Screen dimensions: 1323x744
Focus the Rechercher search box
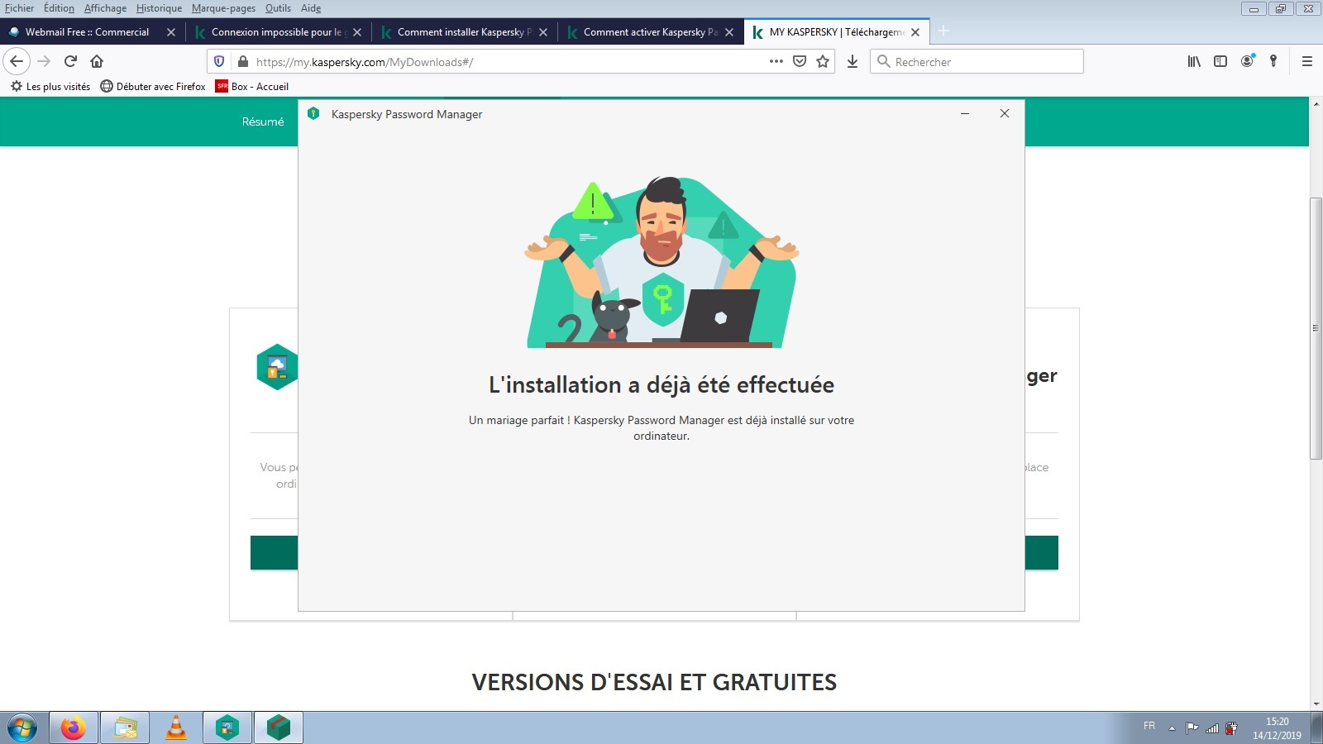click(977, 61)
